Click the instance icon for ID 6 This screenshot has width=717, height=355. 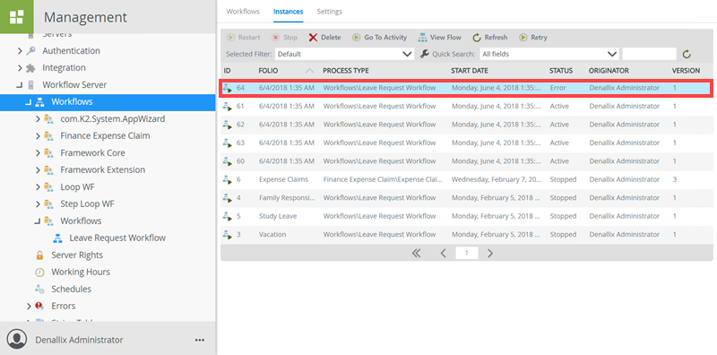pyautogui.click(x=228, y=179)
